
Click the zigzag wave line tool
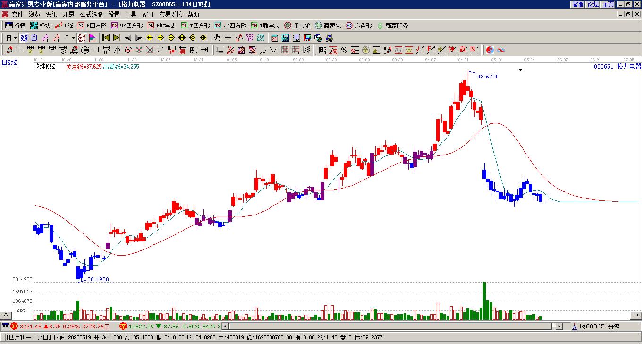coord(239,38)
